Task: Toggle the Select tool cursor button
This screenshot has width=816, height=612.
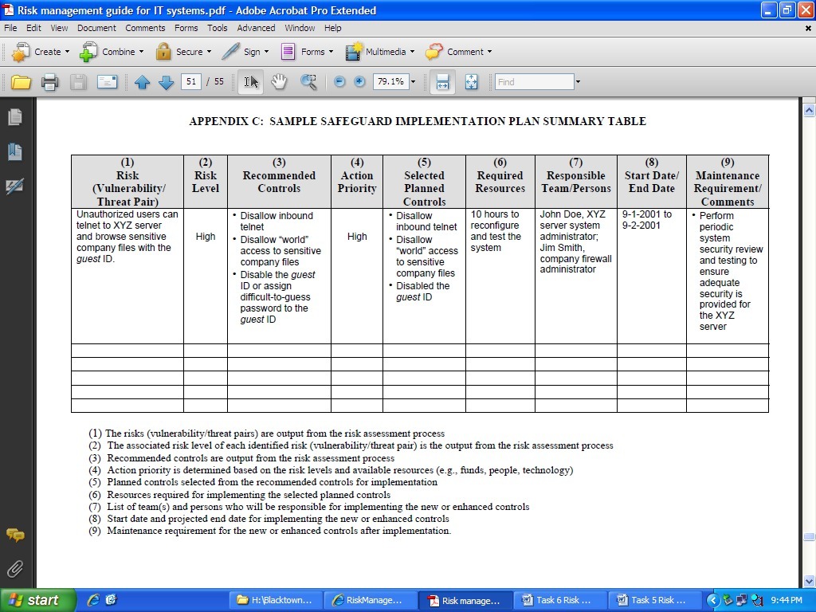Action: (251, 82)
